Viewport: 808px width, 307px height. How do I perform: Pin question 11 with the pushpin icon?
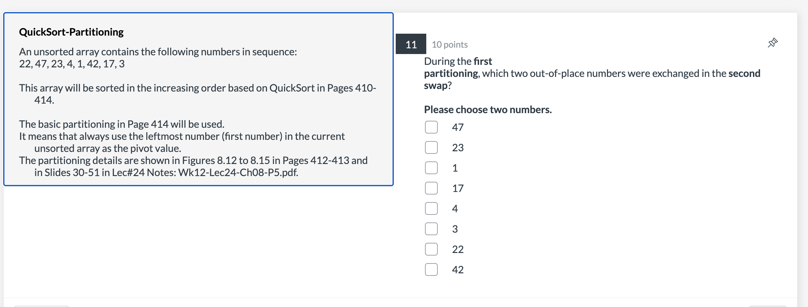[773, 43]
